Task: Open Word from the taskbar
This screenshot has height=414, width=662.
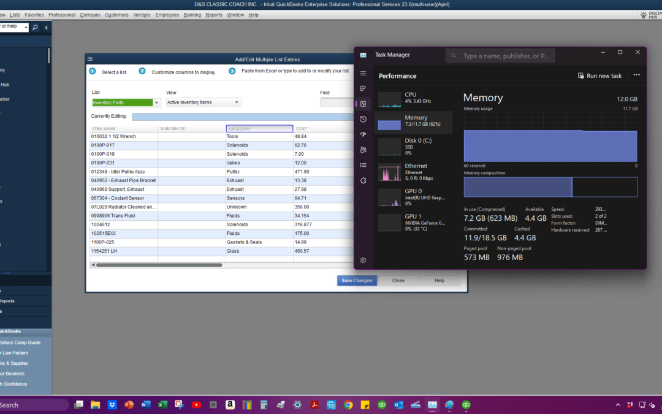Action: pyautogui.click(x=146, y=405)
